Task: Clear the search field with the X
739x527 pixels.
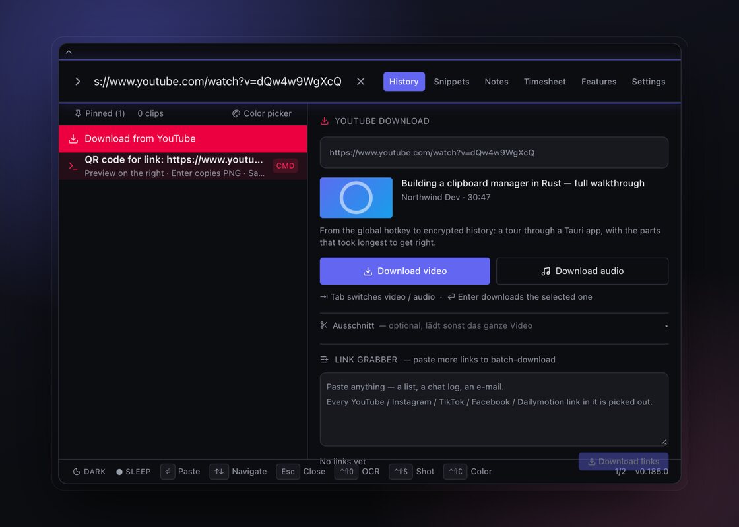Action: (x=360, y=82)
